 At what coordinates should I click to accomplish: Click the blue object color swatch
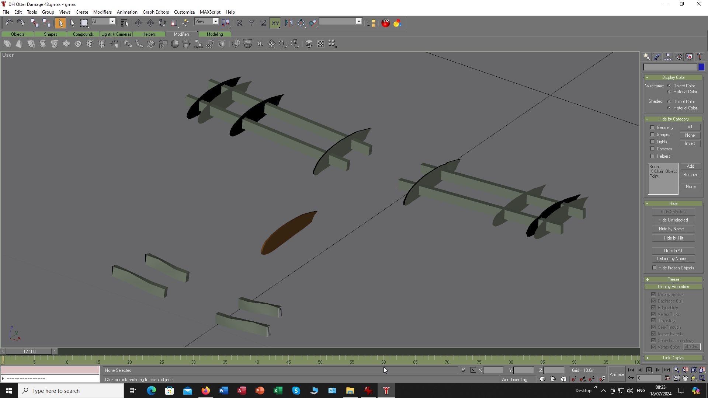[701, 67]
